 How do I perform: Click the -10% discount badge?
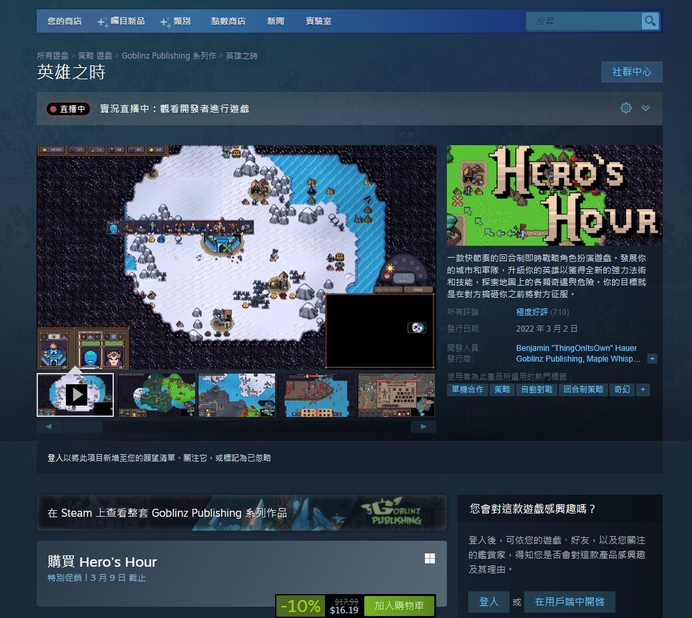coord(300,605)
